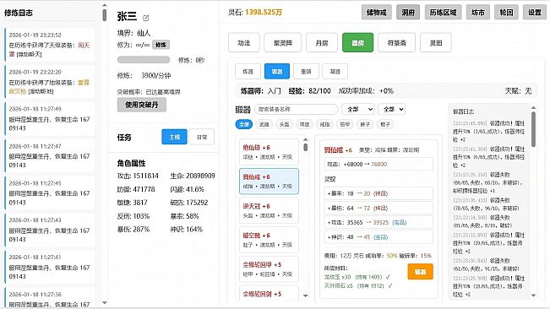Select the 凝器 sub-tab
Image resolution: width=550 pixels, height=309 pixels.
tap(335, 72)
